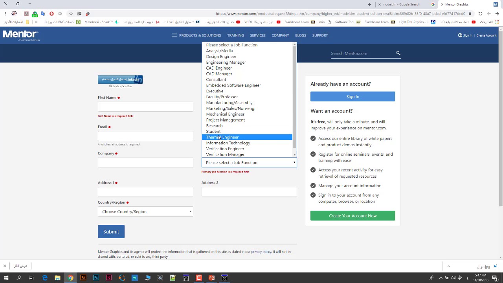Open Adobe InDesign from taskbar
This screenshot has height=283, width=503.
tap(109, 278)
